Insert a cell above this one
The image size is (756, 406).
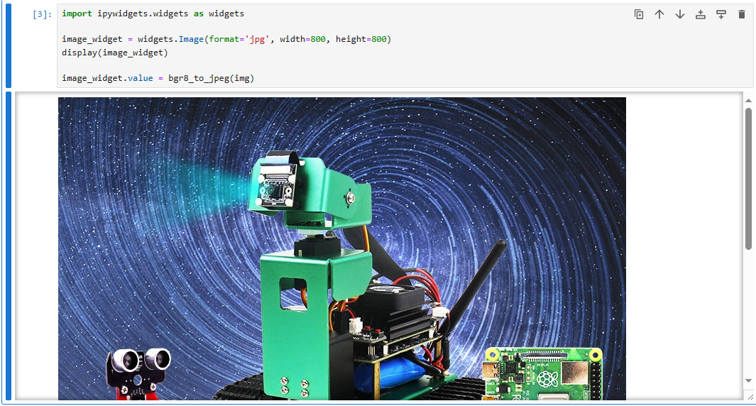701,14
